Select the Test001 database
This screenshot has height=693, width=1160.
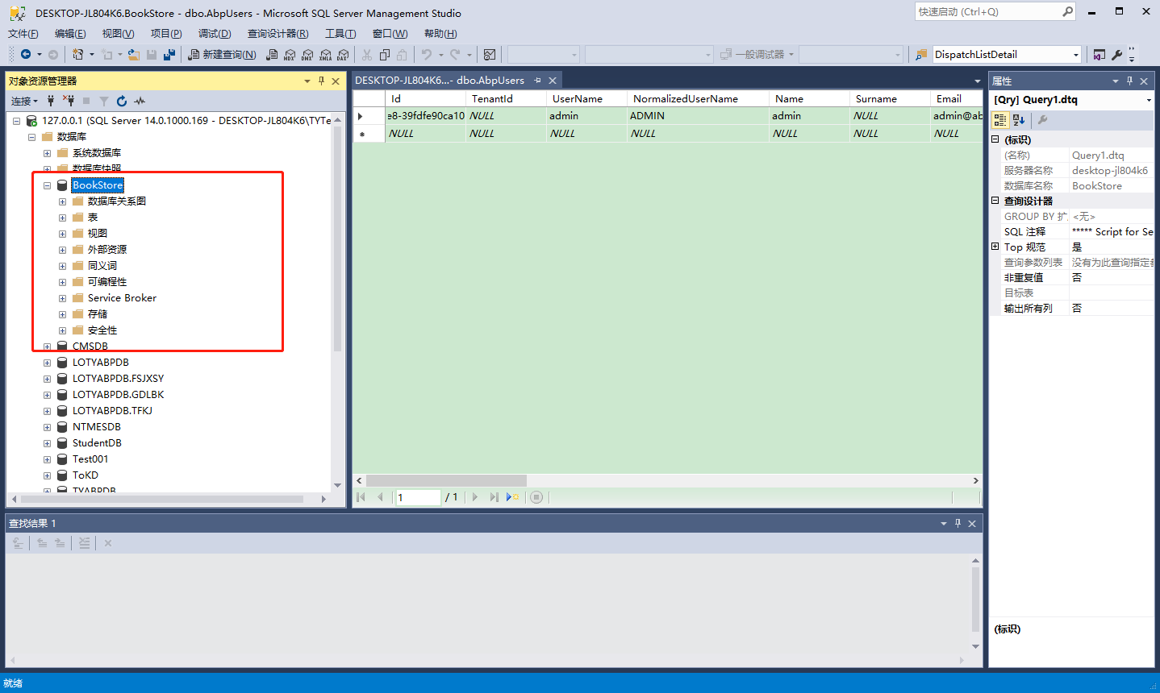point(90,459)
